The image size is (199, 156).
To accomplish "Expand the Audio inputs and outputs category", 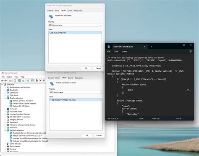I will [5, 87].
